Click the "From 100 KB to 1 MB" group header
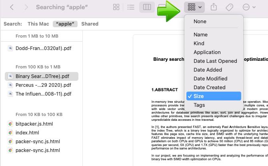This screenshot has height=166, width=268. tap(38, 67)
